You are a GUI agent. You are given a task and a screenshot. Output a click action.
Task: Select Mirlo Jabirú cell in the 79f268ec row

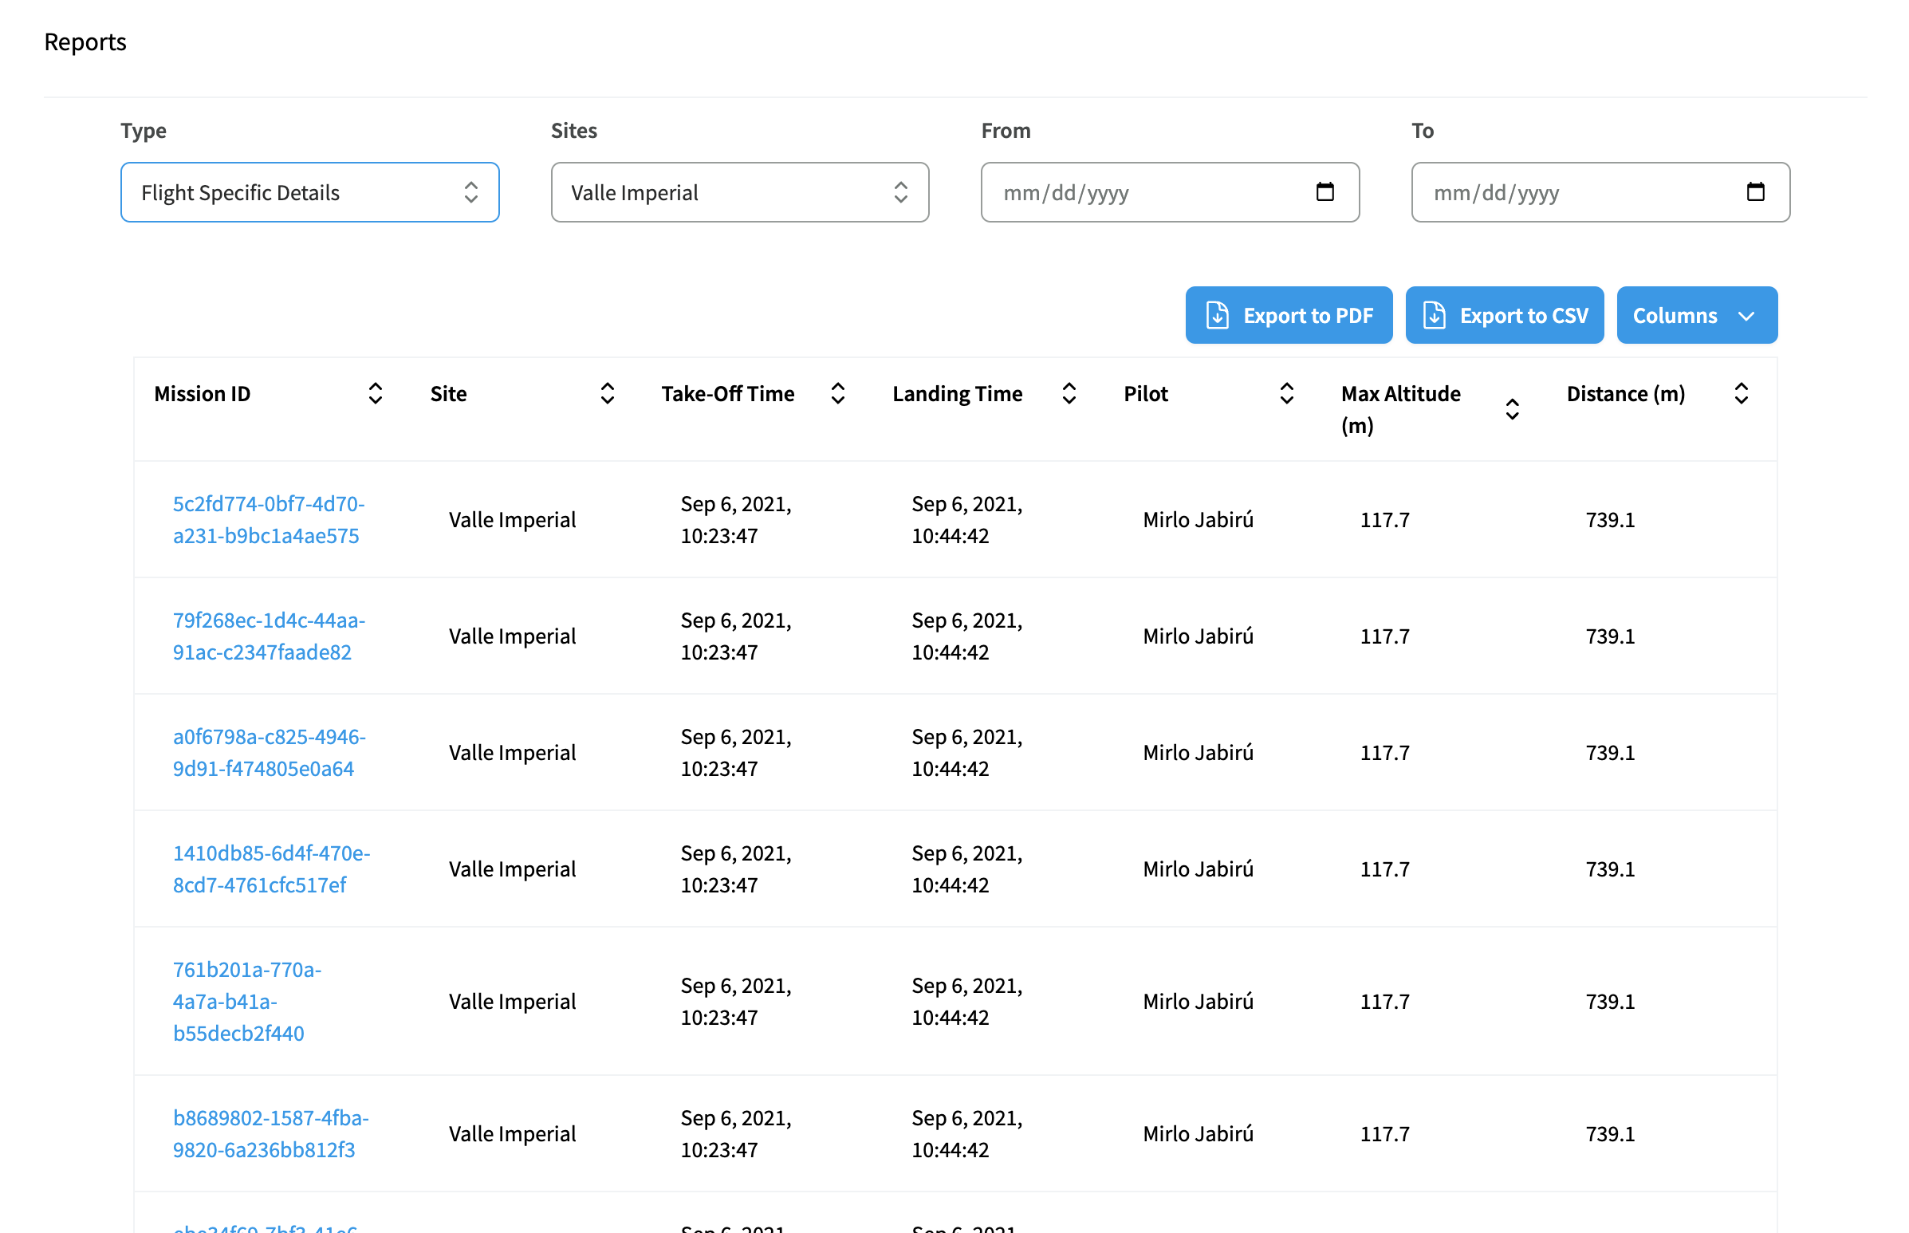[x=1199, y=636]
